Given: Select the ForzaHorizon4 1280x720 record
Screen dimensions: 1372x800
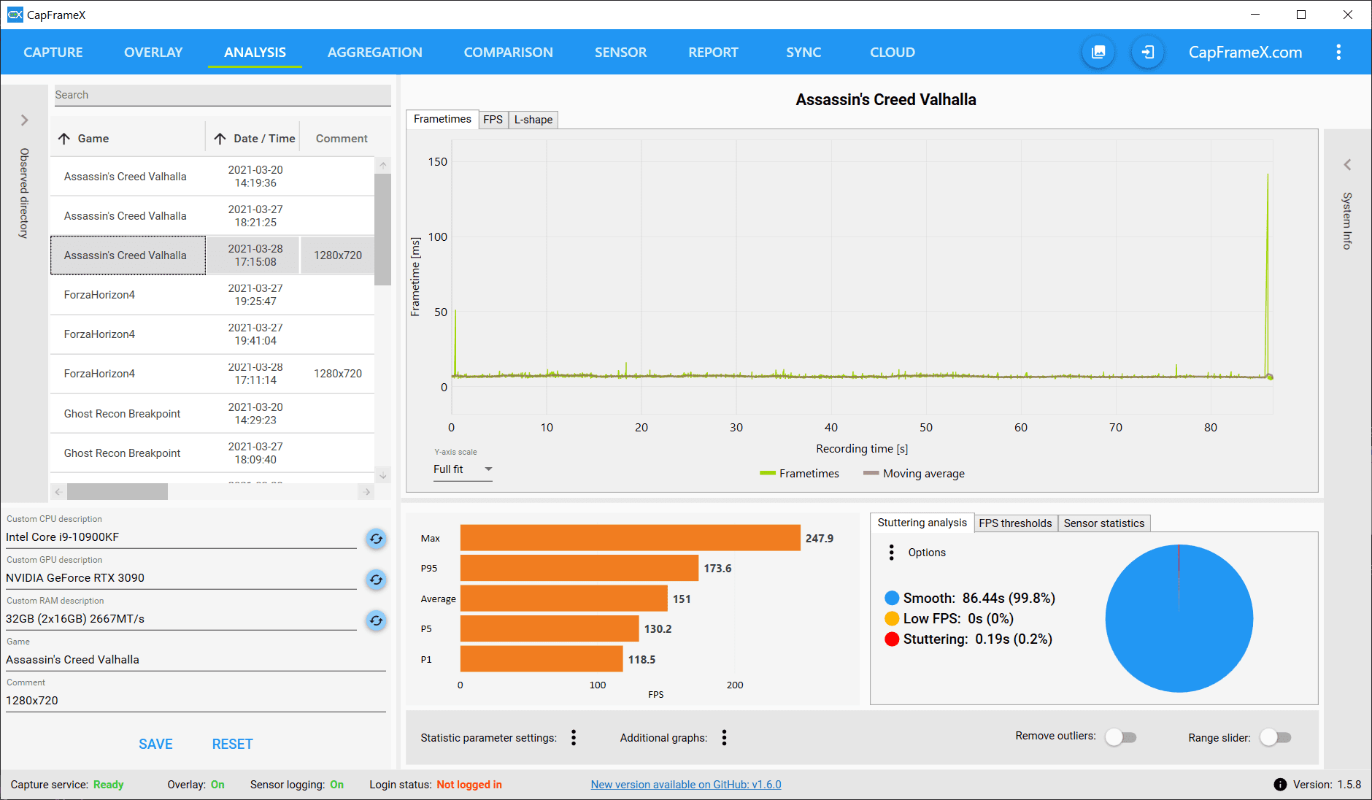Looking at the screenshot, I should (212, 374).
